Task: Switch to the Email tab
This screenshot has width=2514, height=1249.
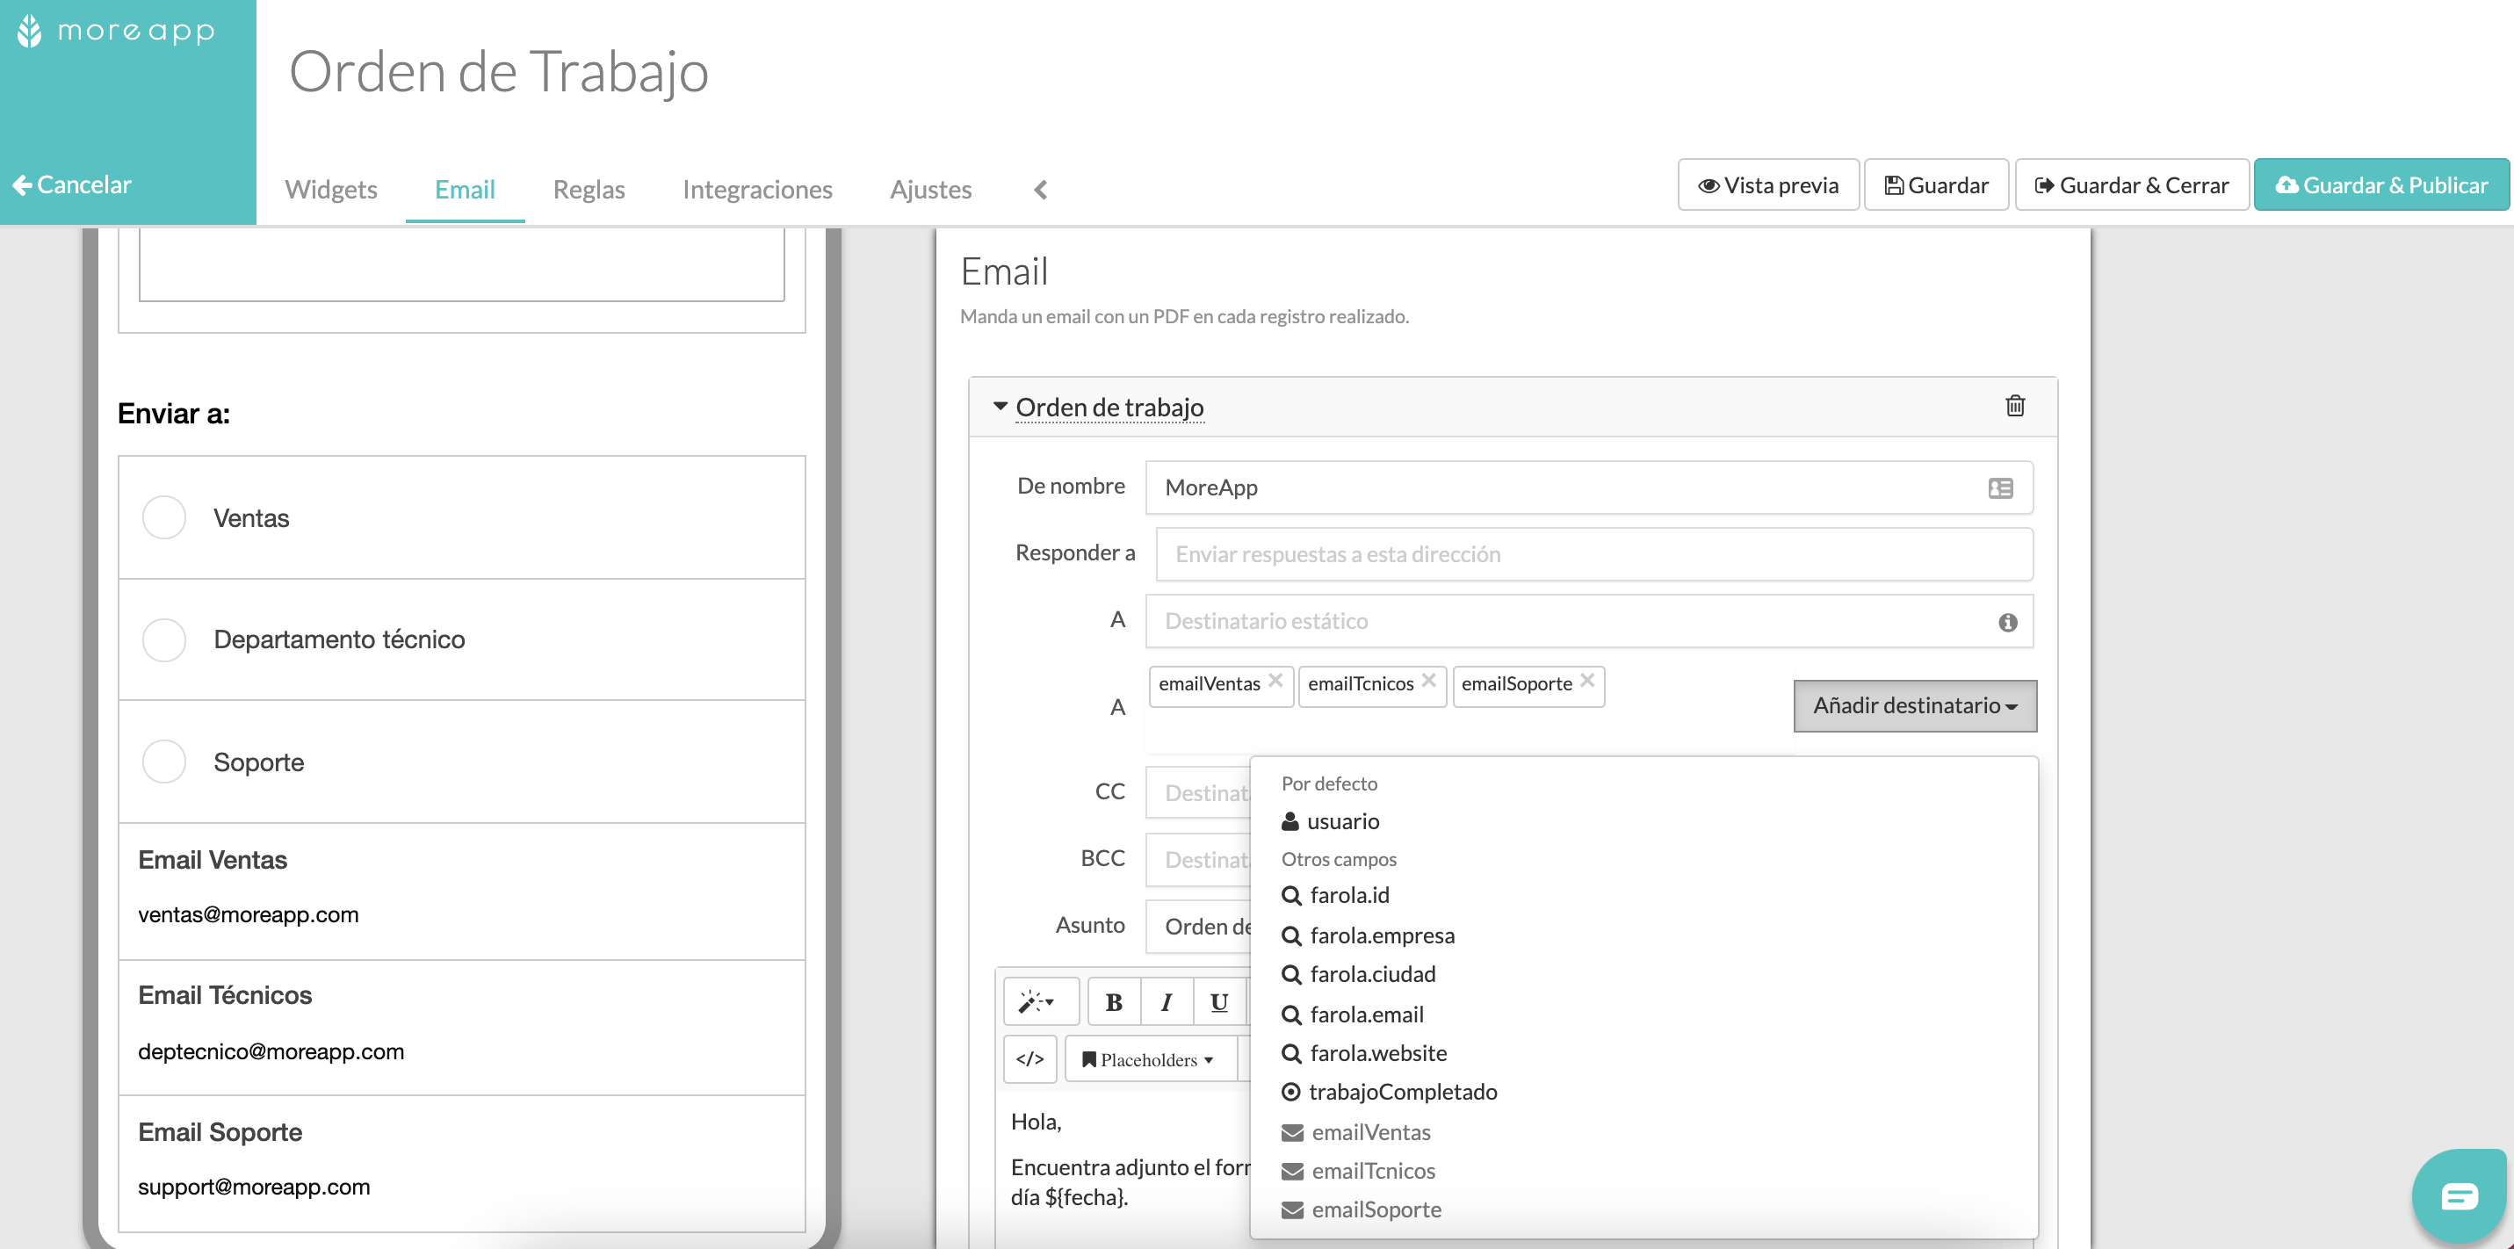Action: click(465, 190)
